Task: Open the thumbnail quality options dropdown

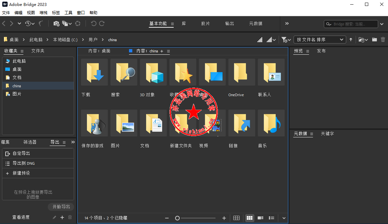Action: pyautogui.click(x=271, y=40)
